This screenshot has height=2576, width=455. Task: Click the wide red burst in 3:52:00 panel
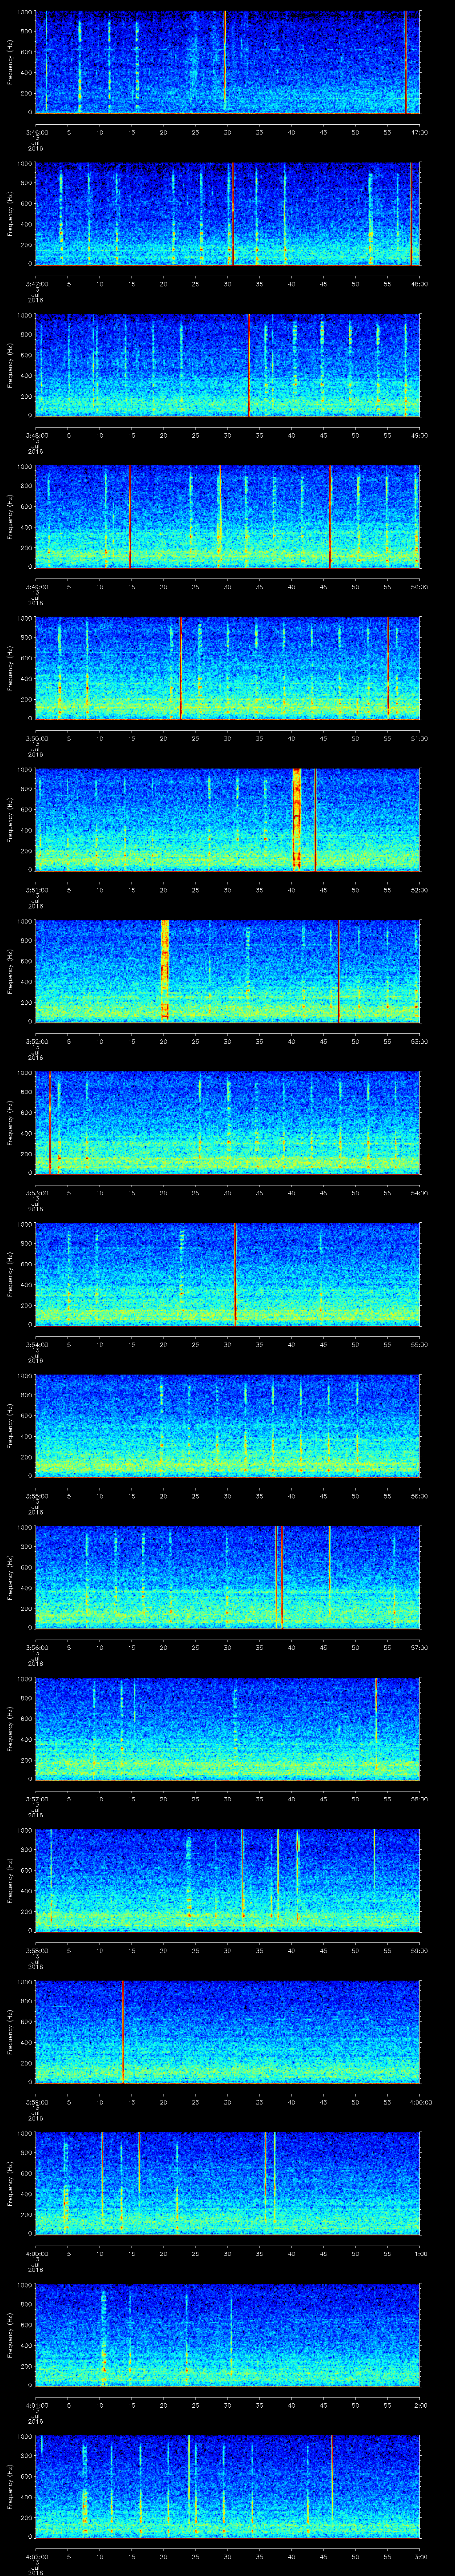(x=165, y=970)
